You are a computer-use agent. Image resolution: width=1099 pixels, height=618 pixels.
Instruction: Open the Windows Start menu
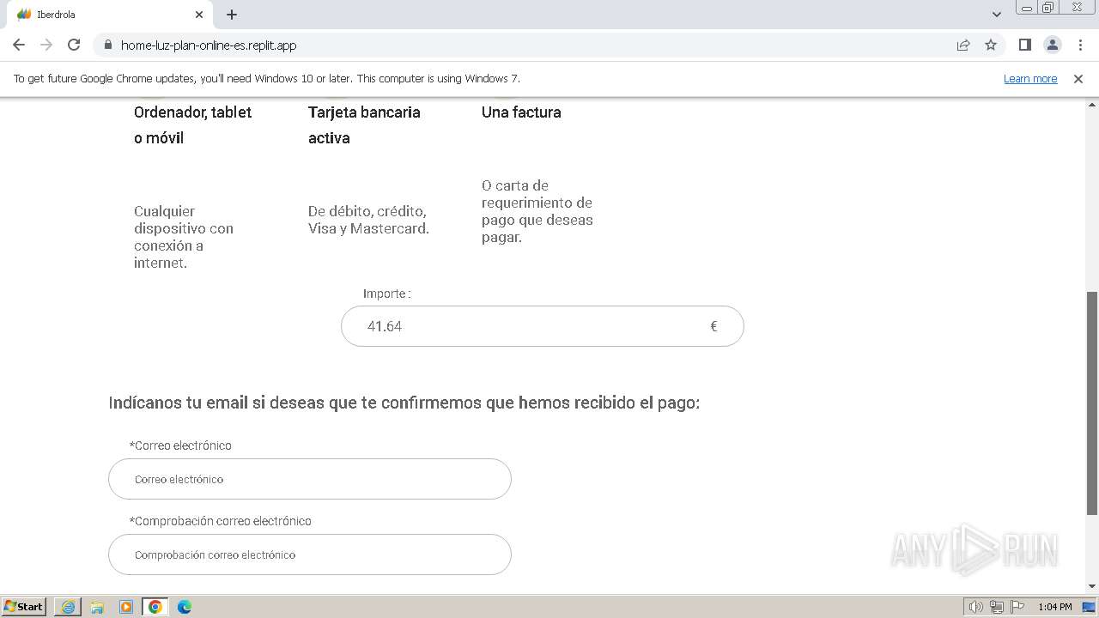(24, 606)
